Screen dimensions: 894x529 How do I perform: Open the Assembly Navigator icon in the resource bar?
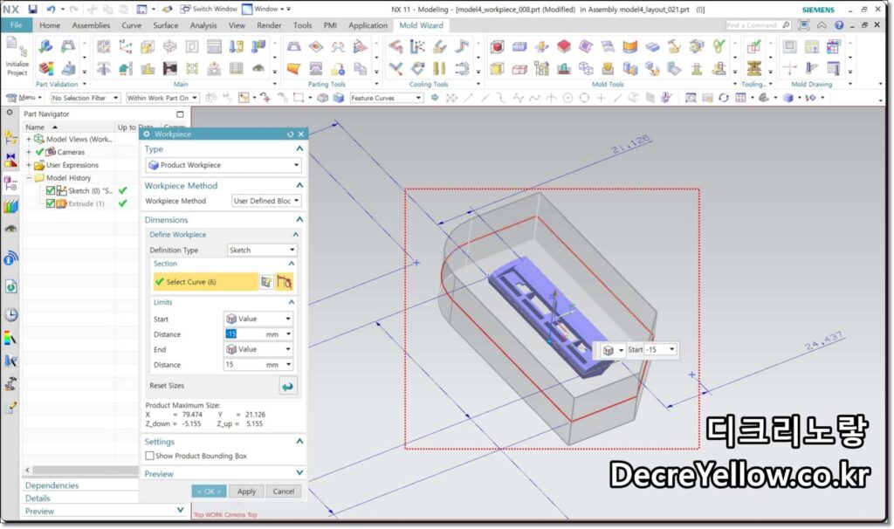tap(10, 137)
